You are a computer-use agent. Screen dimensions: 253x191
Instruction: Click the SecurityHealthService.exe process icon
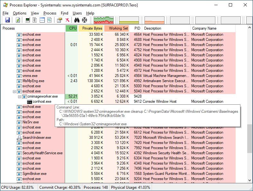19,153
